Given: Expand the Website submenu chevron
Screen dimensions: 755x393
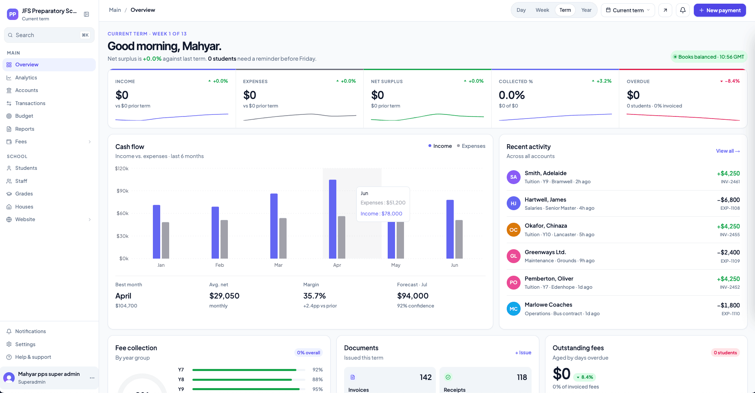Looking at the screenshot, I should pyautogui.click(x=90, y=220).
